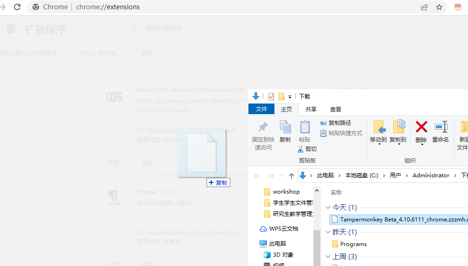Click the Pin to Quick Access icon
468x266 pixels.
click(x=263, y=127)
